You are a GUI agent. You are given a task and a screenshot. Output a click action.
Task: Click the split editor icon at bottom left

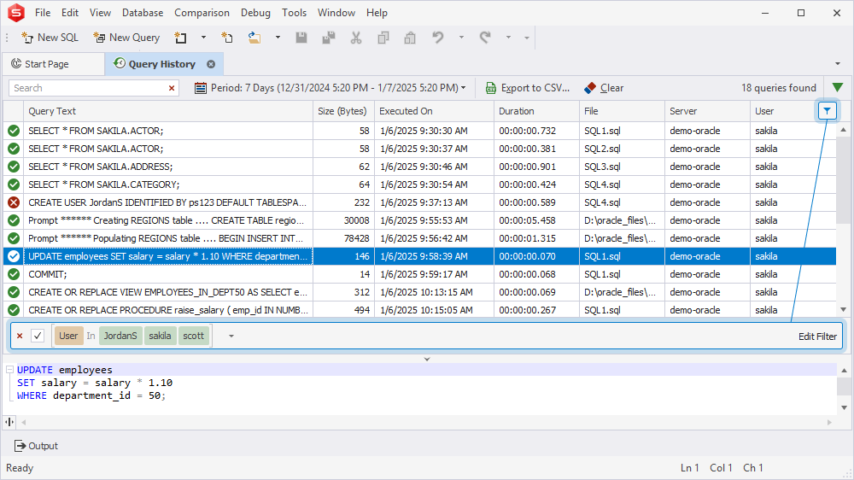(9, 422)
